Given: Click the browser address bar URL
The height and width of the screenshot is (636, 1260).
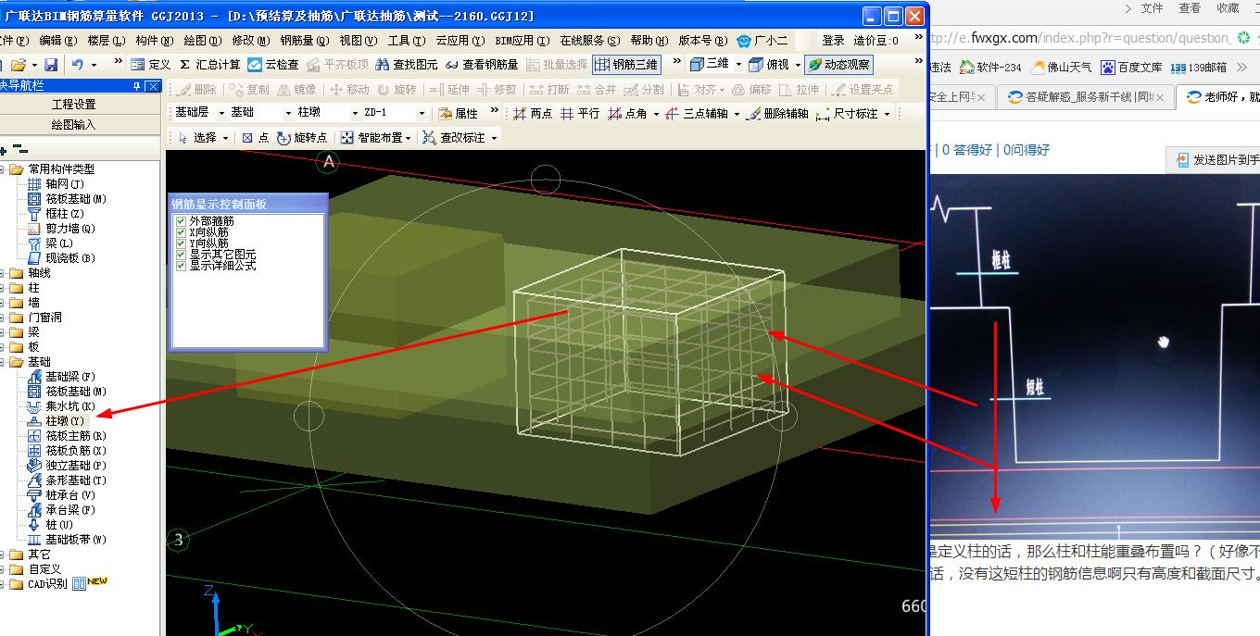Looking at the screenshot, I should [1079, 38].
